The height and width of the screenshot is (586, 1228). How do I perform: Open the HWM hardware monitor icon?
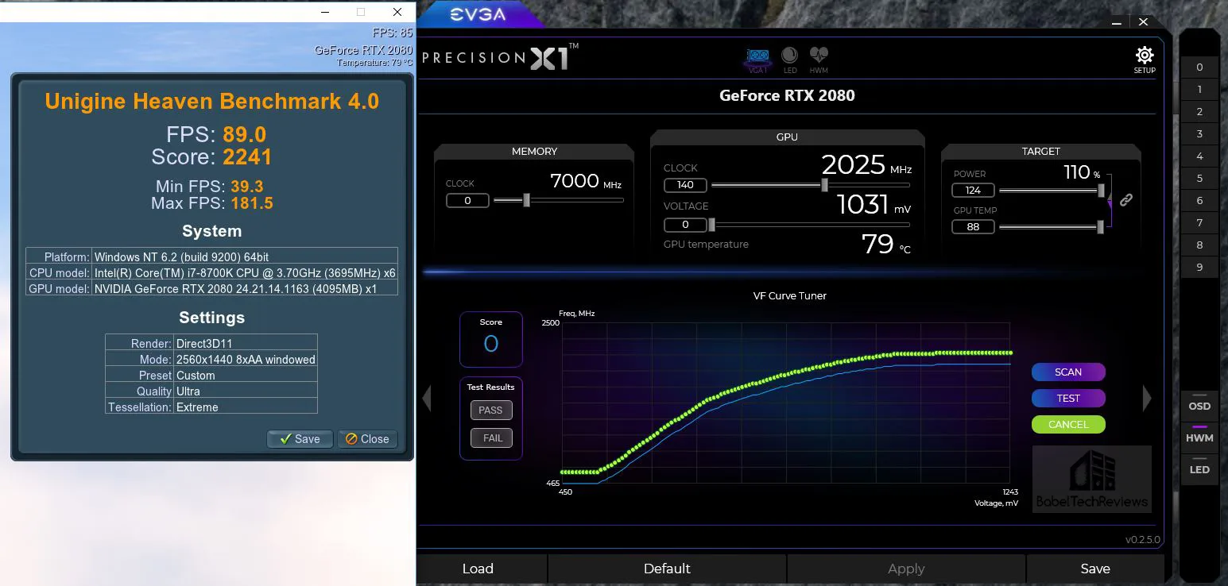819,60
